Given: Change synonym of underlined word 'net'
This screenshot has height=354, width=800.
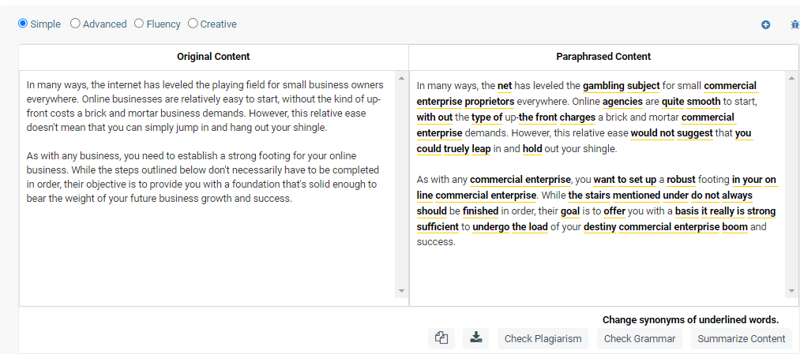Looking at the screenshot, I should [x=505, y=85].
